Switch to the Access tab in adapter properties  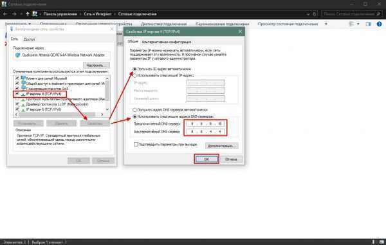[29, 39]
